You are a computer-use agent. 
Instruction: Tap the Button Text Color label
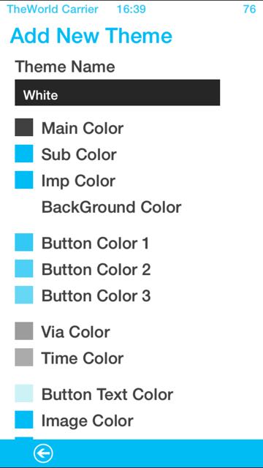(x=107, y=394)
